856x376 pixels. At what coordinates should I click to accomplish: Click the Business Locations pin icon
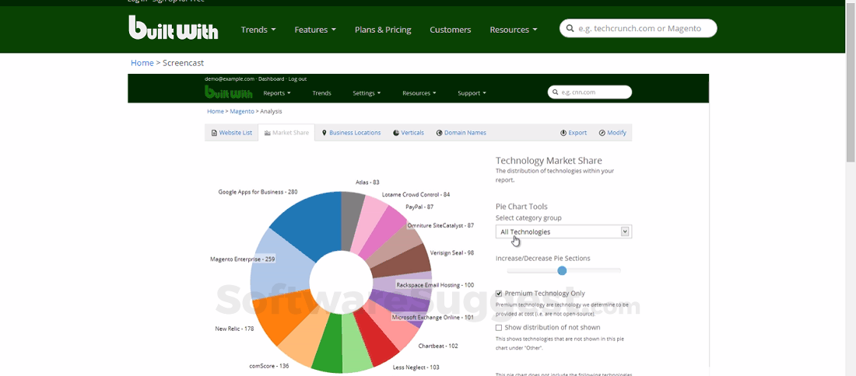[325, 133]
